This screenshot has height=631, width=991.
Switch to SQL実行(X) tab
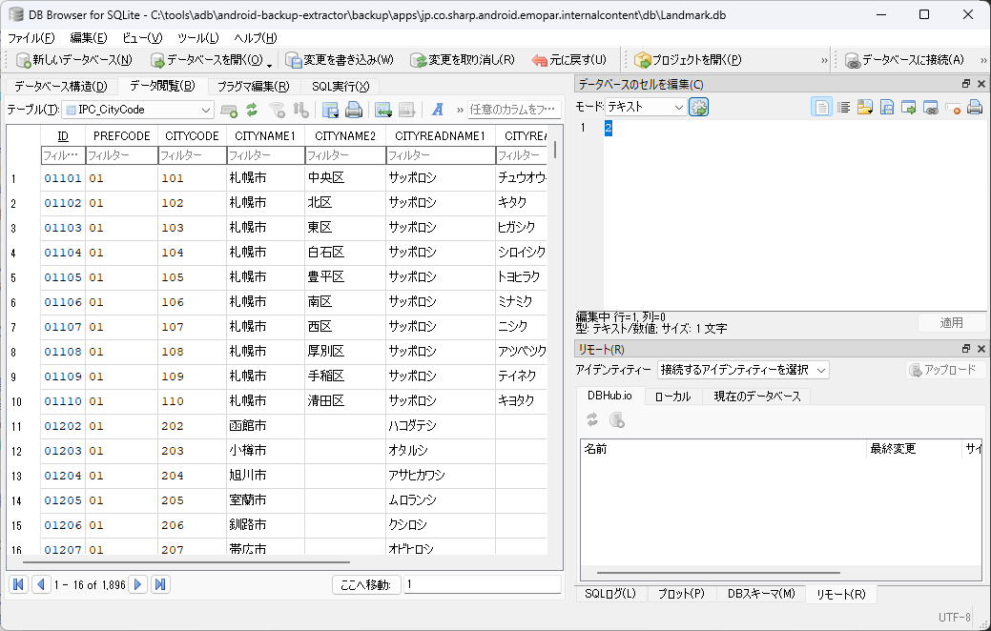coord(341,87)
